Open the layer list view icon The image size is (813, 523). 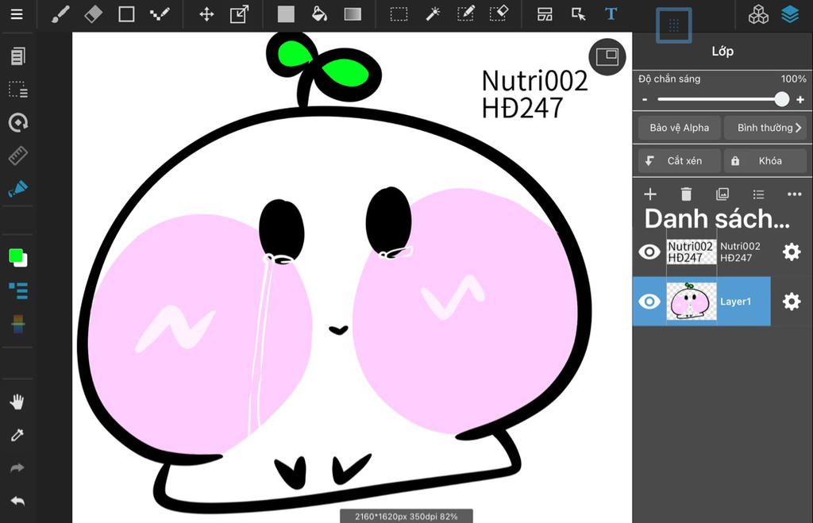point(758,194)
